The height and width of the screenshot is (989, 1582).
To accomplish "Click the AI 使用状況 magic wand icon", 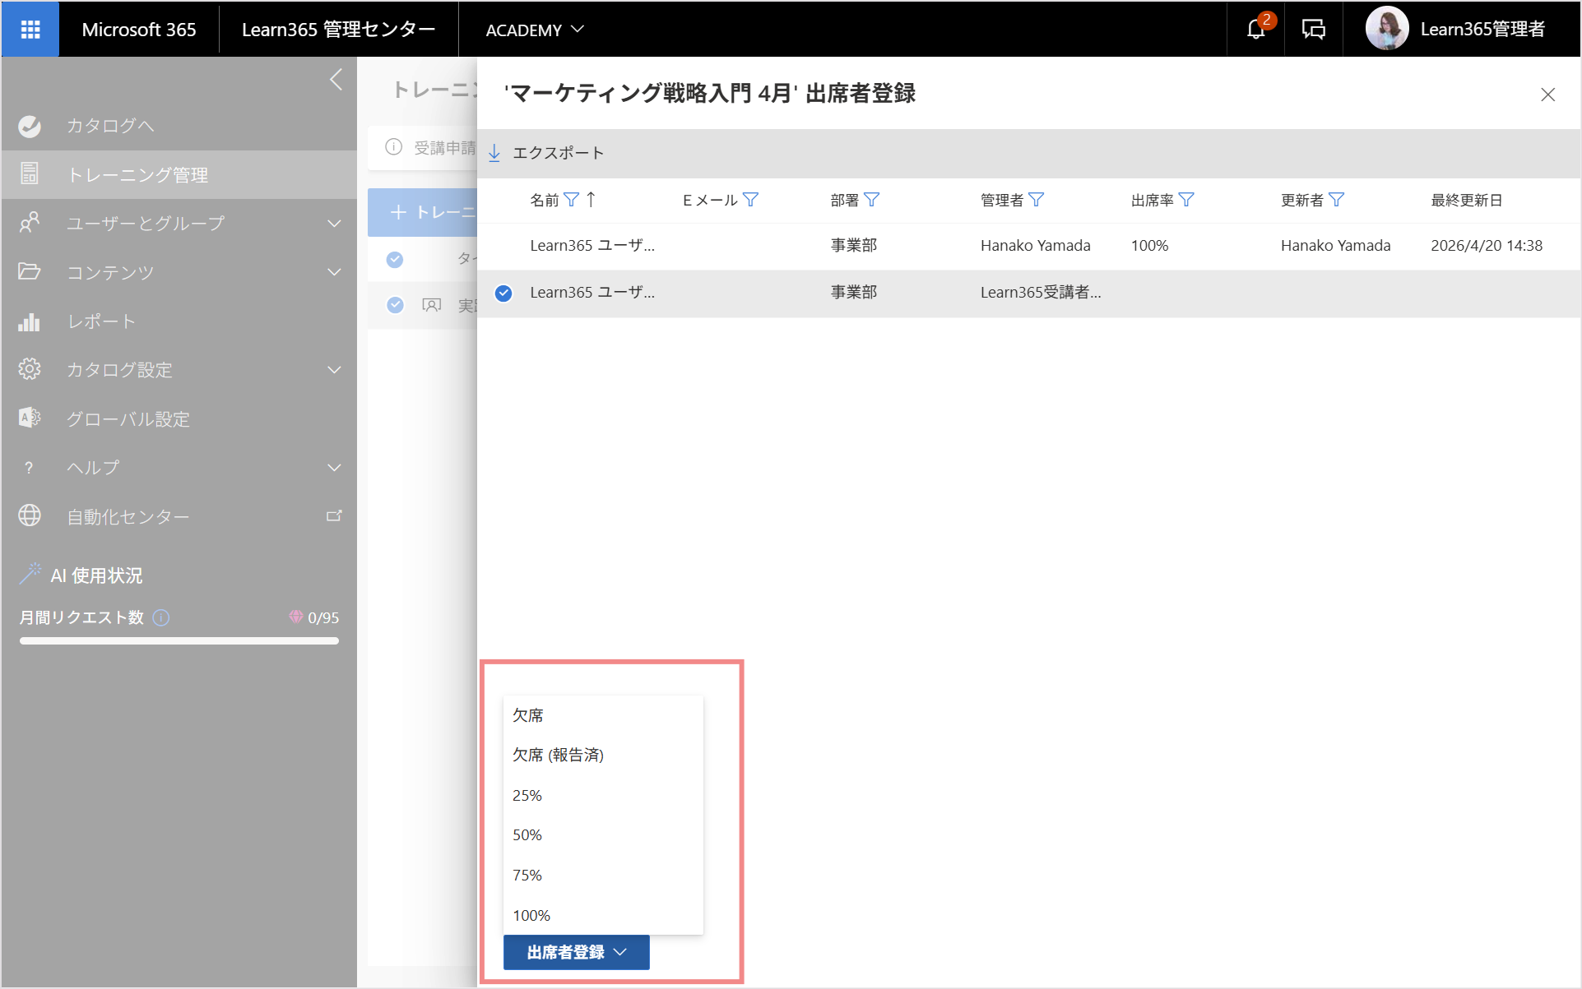I will click(x=30, y=575).
